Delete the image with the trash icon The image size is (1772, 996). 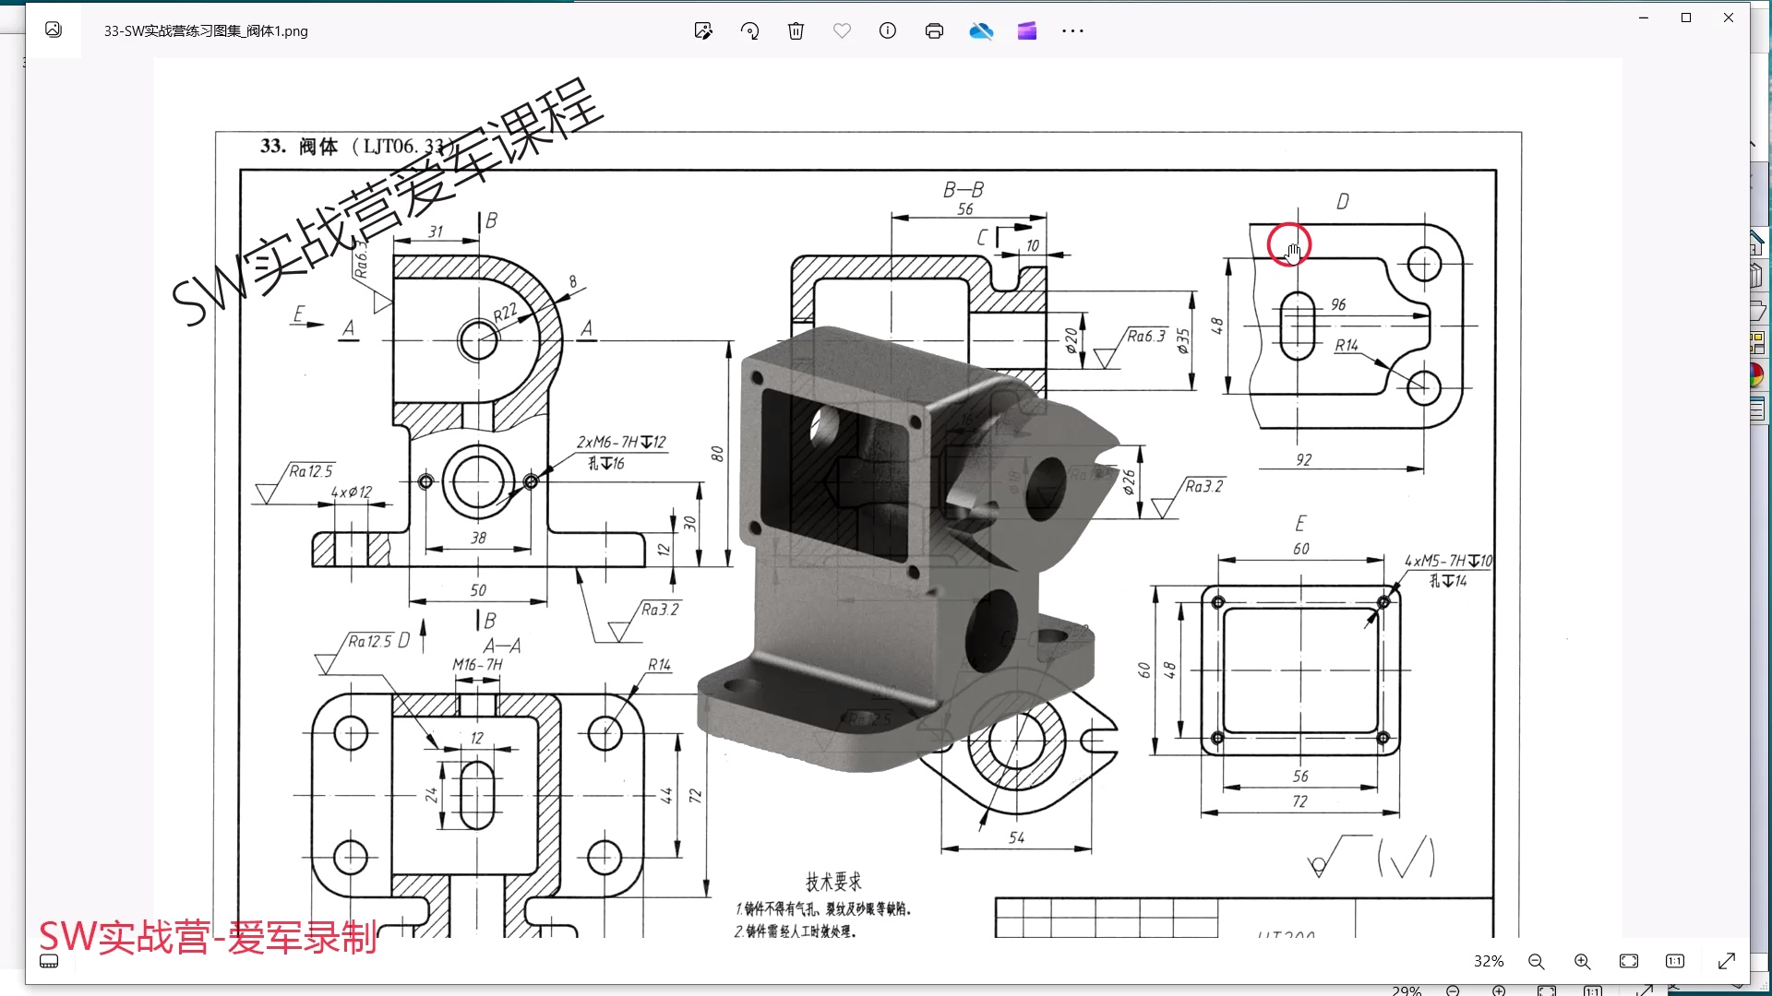796,31
